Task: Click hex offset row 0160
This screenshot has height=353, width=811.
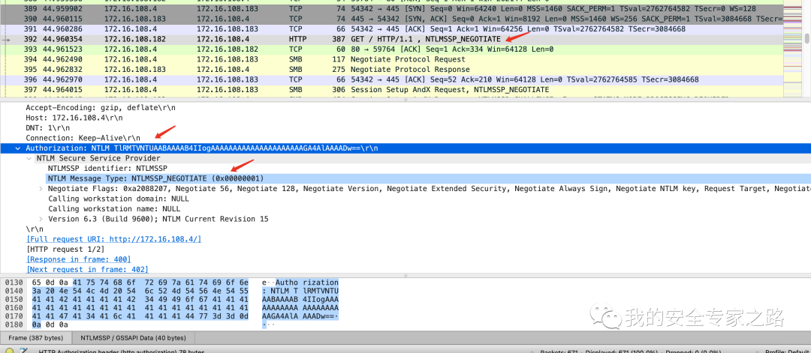Action: pos(13,308)
